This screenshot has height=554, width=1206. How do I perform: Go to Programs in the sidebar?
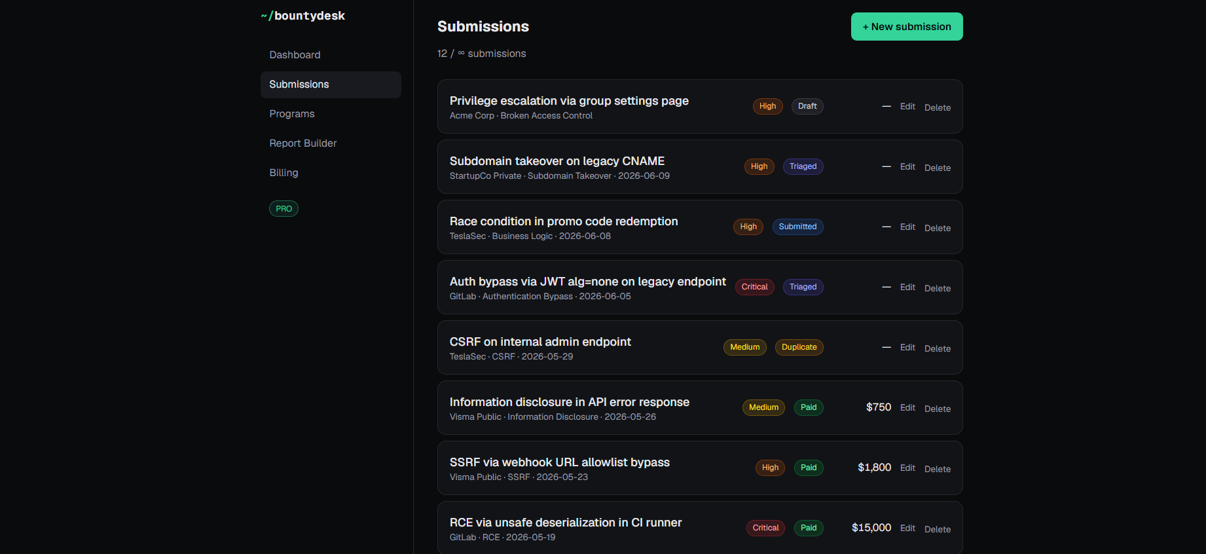click(x=331, y=114)
